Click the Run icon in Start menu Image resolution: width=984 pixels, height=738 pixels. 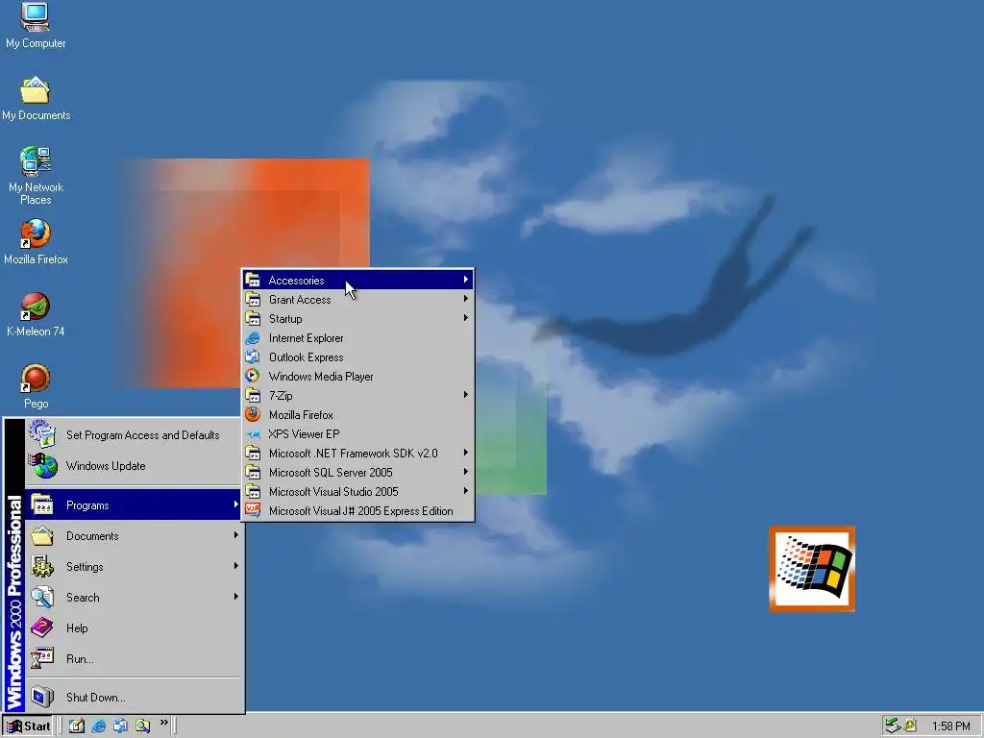pos(42,658)
